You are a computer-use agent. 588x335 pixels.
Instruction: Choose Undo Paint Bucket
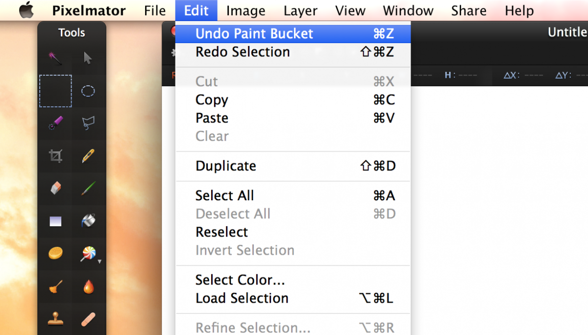tap(293, 34)
